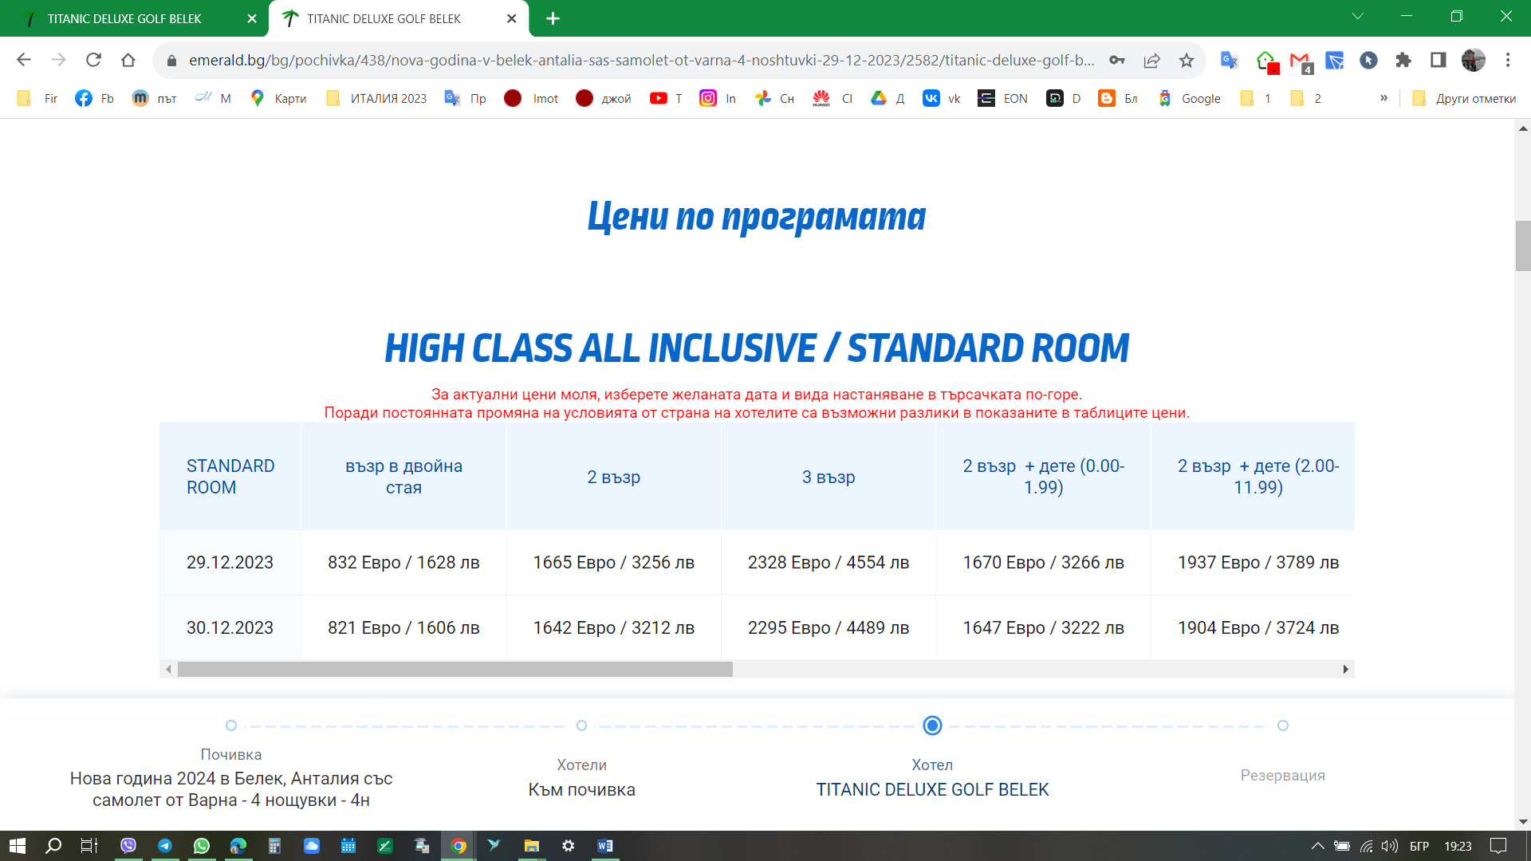Show hidden system tray icons
The width and height of the screenshot is (1531, 861).
coord(1317,846)
